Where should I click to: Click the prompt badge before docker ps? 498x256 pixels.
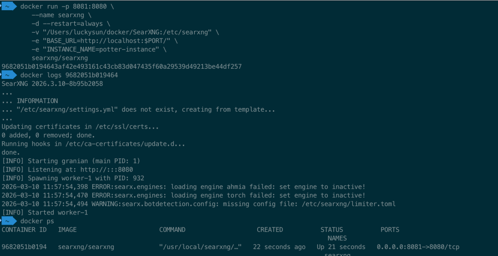9,221
